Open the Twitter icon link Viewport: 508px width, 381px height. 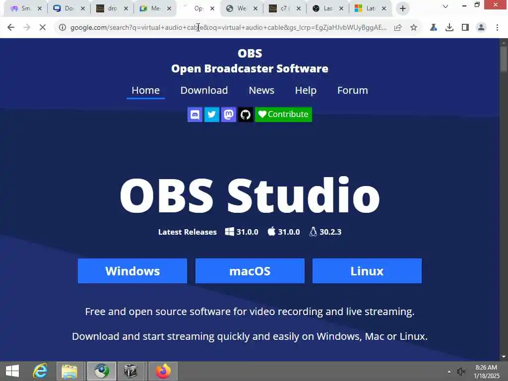point(211,115)
